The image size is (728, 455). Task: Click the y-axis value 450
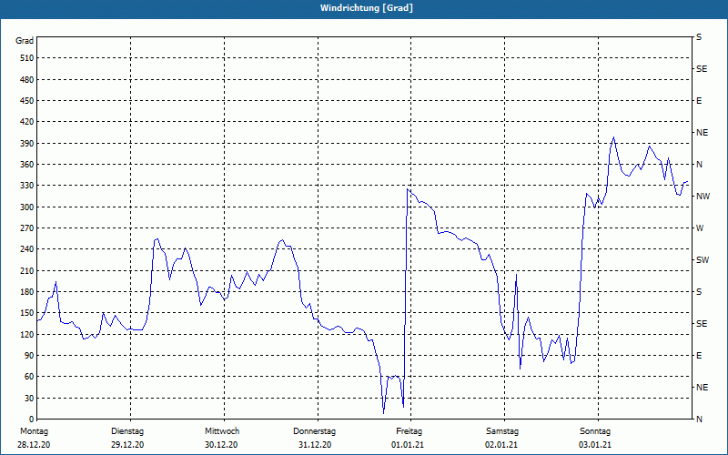(x=27, y=101)
